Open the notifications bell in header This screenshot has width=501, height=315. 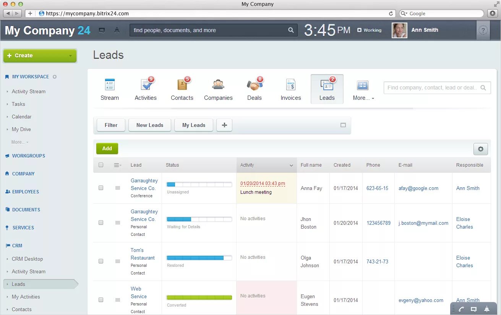(x=117, y=30)
